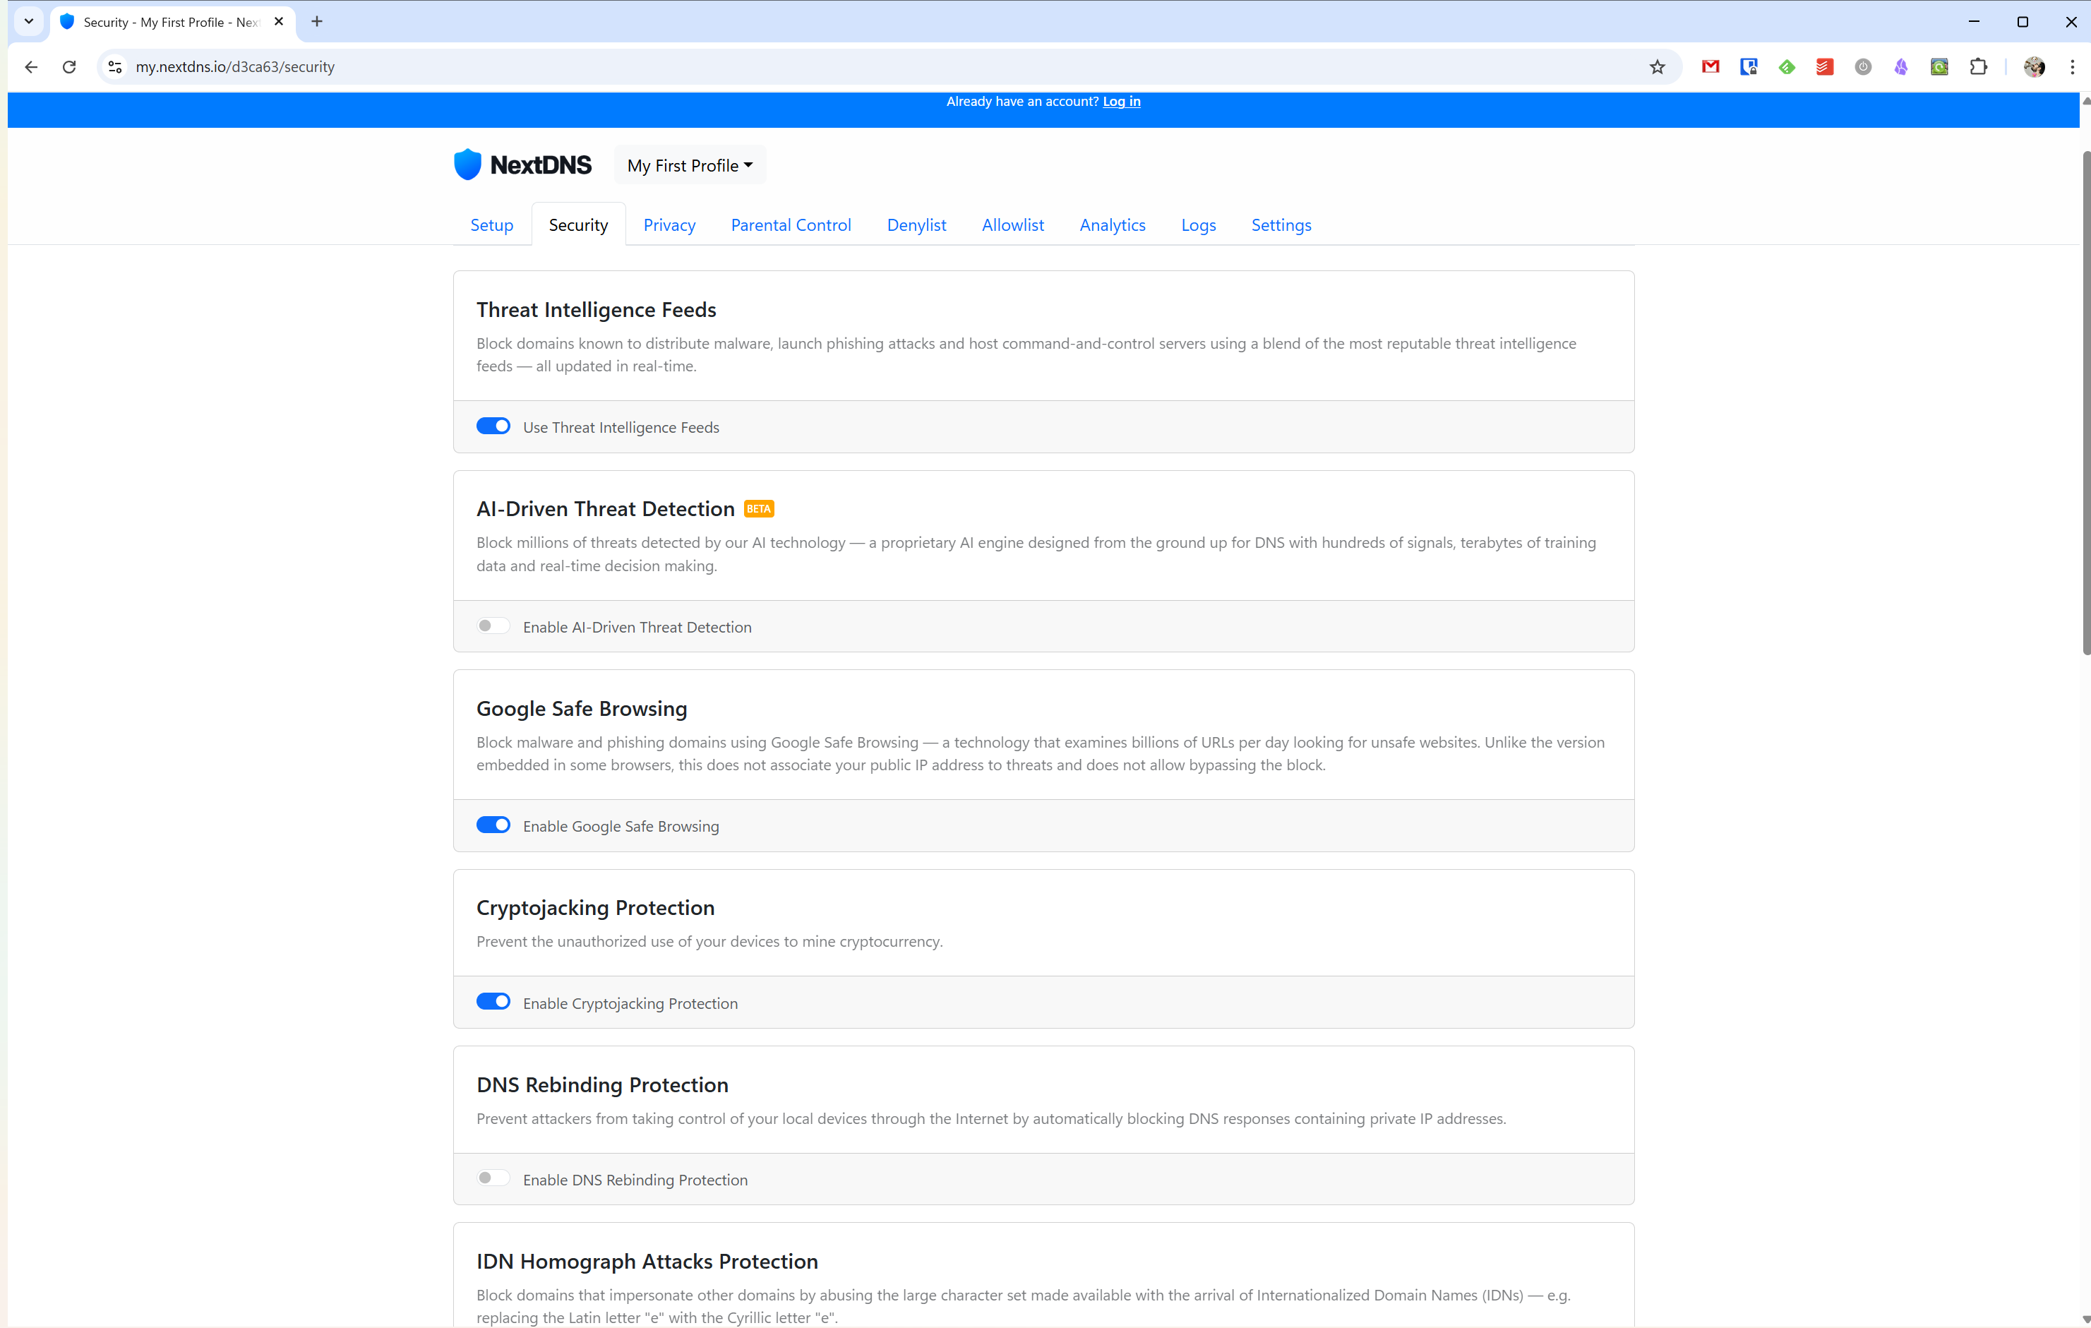The width and height of the screenshot is (2091, 1328).
Task: Enable AI-Driven Threat Detection toggle
Action: click(493, 626)
